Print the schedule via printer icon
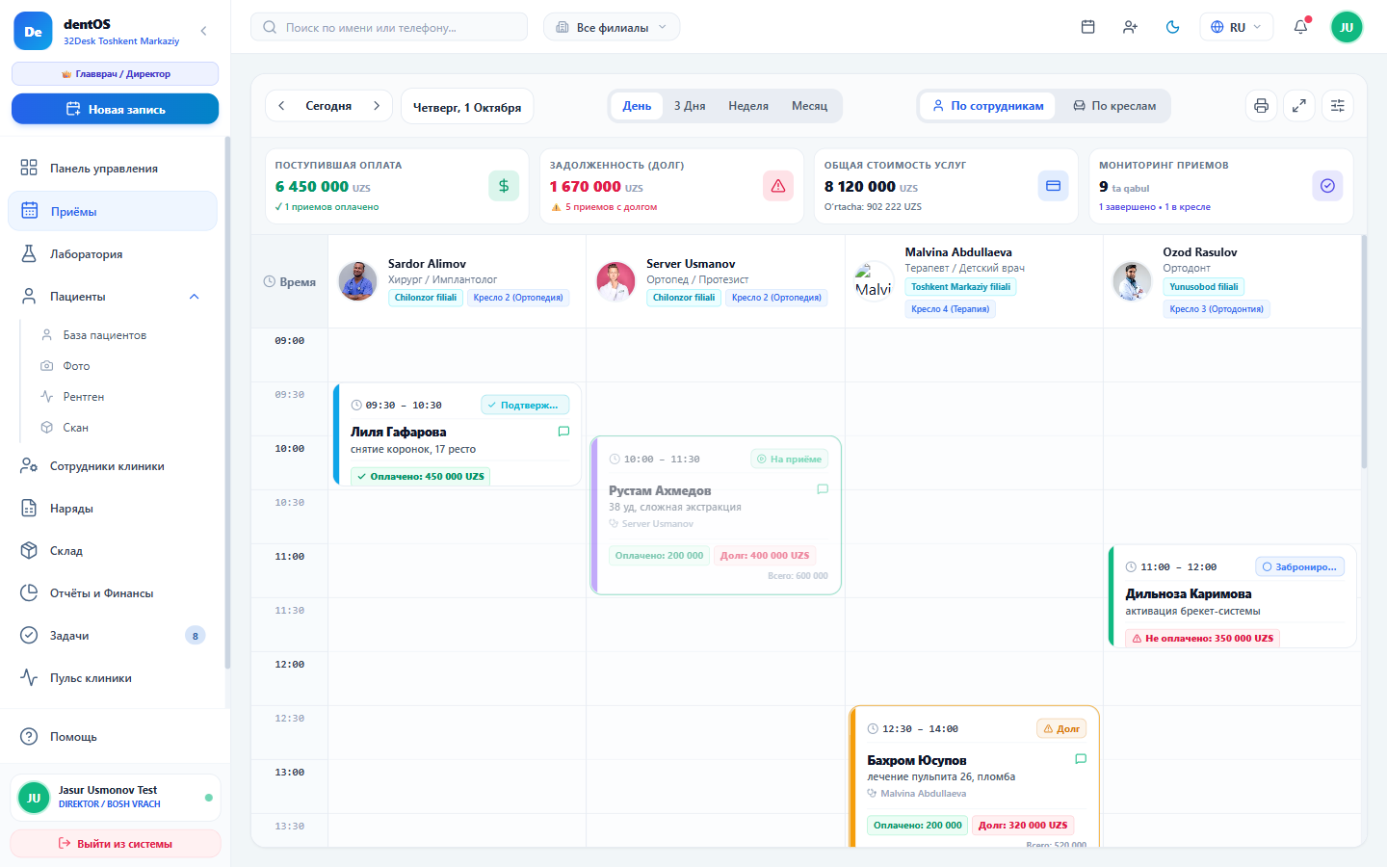 click(1261, 106)
